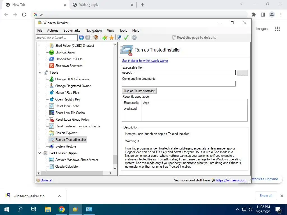Click the Shortcut Arrow green icon
This screenshot has width=287, height=215.
pos(52,52)
